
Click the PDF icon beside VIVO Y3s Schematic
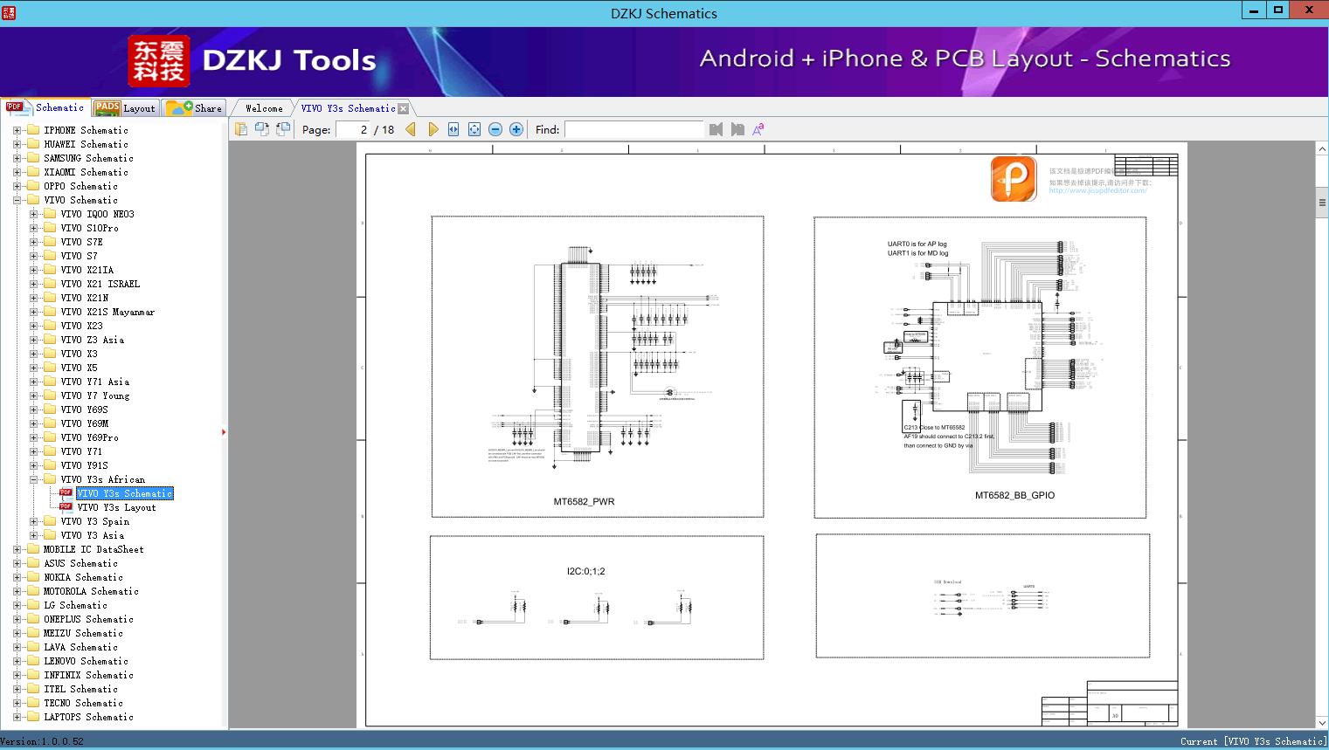click(x=66, y=493)
